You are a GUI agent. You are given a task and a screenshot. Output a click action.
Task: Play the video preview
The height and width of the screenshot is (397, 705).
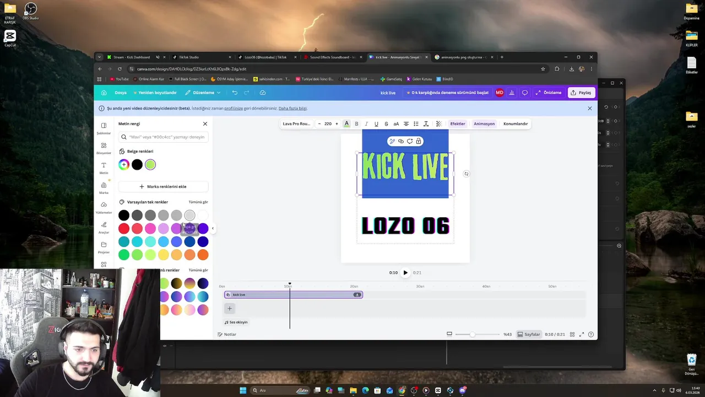point(405,272)
